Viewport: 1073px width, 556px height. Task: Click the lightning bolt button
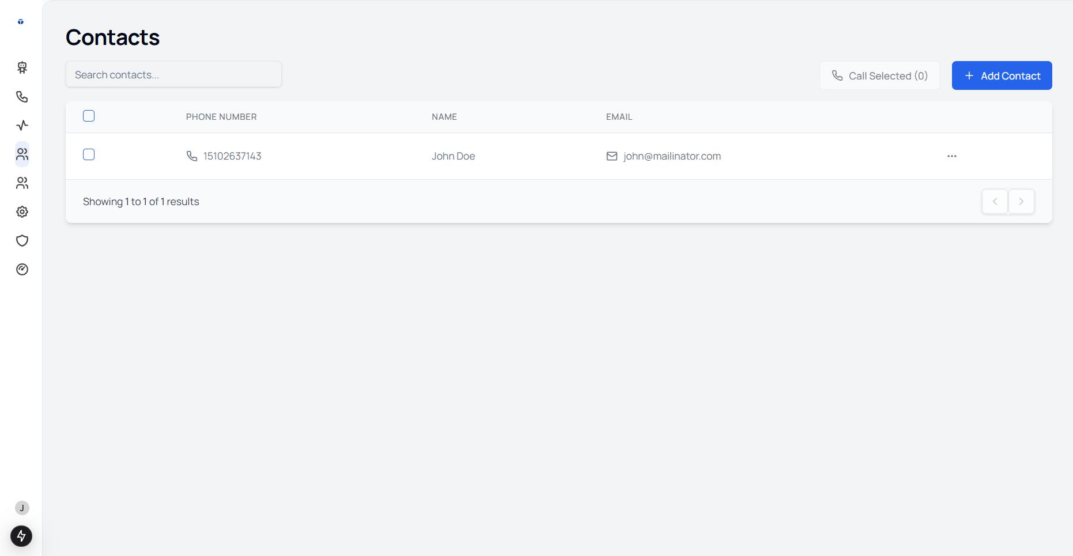[21, 536]
